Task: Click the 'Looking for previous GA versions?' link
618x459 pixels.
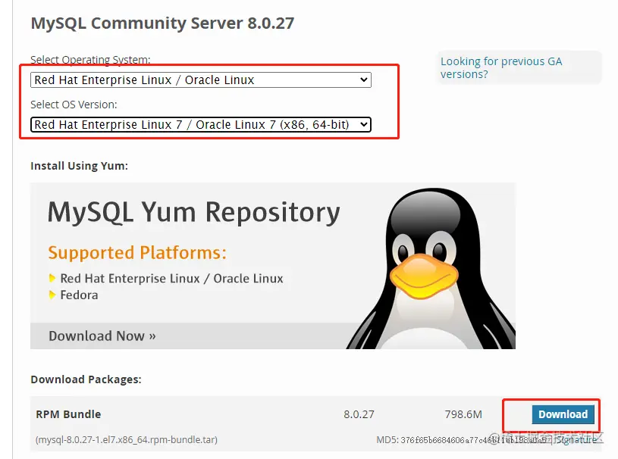Action: coord(501,67)
